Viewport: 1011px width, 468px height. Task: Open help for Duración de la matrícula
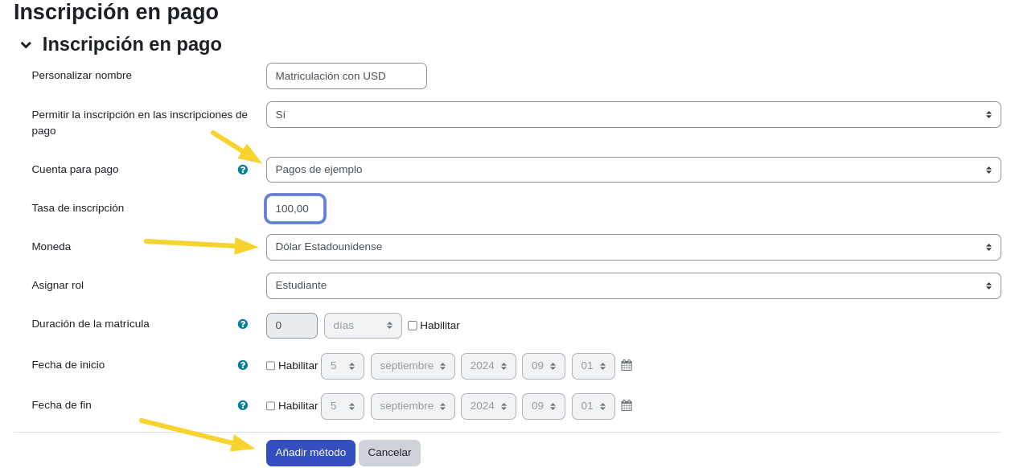243,323
